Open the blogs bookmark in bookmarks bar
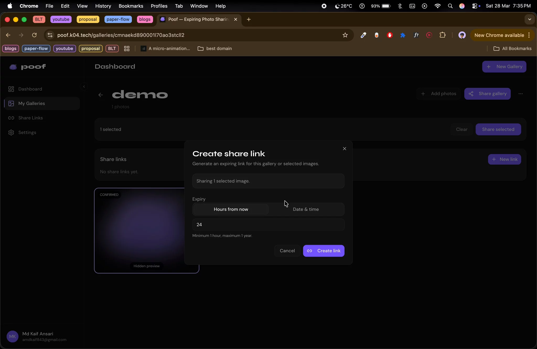Viewport: 537px width, 349px height. 10,48
